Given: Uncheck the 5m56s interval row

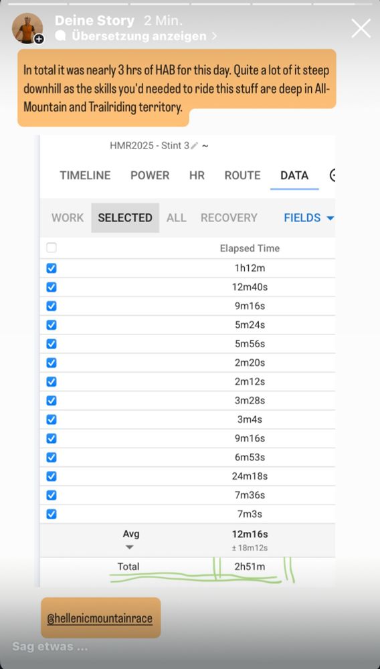Looking at the screenshot, I should click(x=51, y=344).
